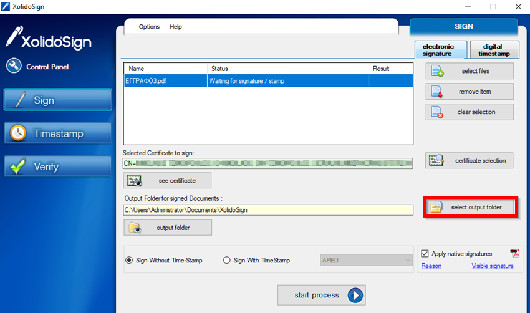This screenshot has height=313, width=530.
Task: Click the remove item document icon
Action: [437, 92]
